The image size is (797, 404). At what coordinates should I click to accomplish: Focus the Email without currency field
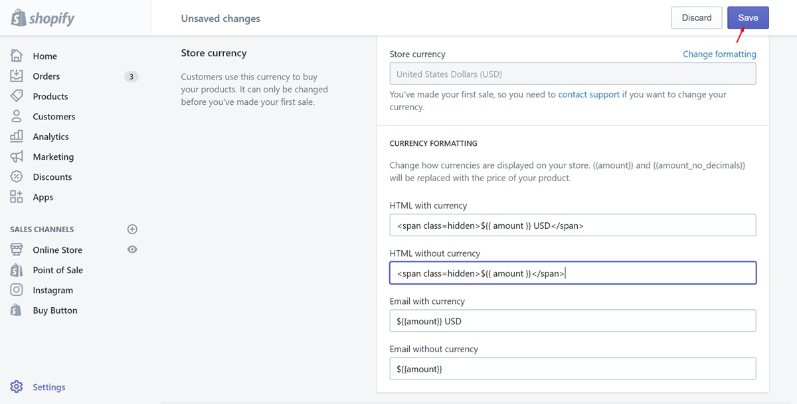tap(573, 368)
